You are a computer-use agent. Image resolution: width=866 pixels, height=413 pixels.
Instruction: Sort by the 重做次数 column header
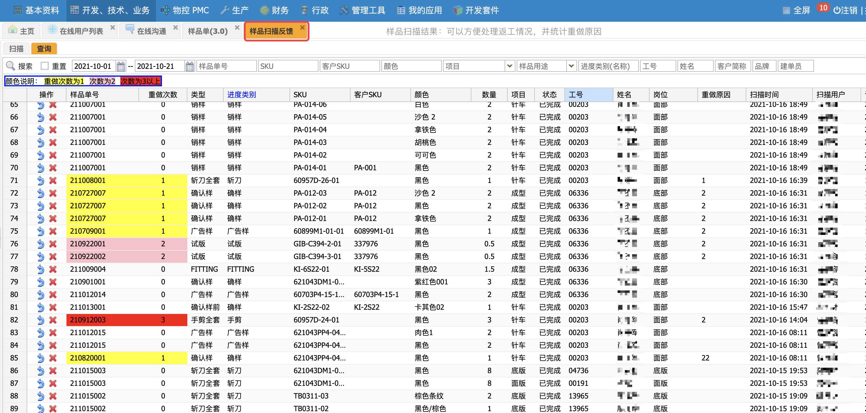[163, 95]
